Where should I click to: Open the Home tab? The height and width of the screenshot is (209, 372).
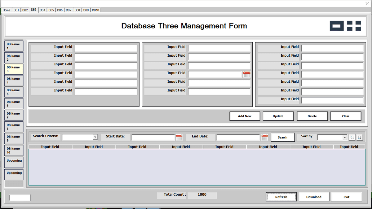click(x=7, y=10)
